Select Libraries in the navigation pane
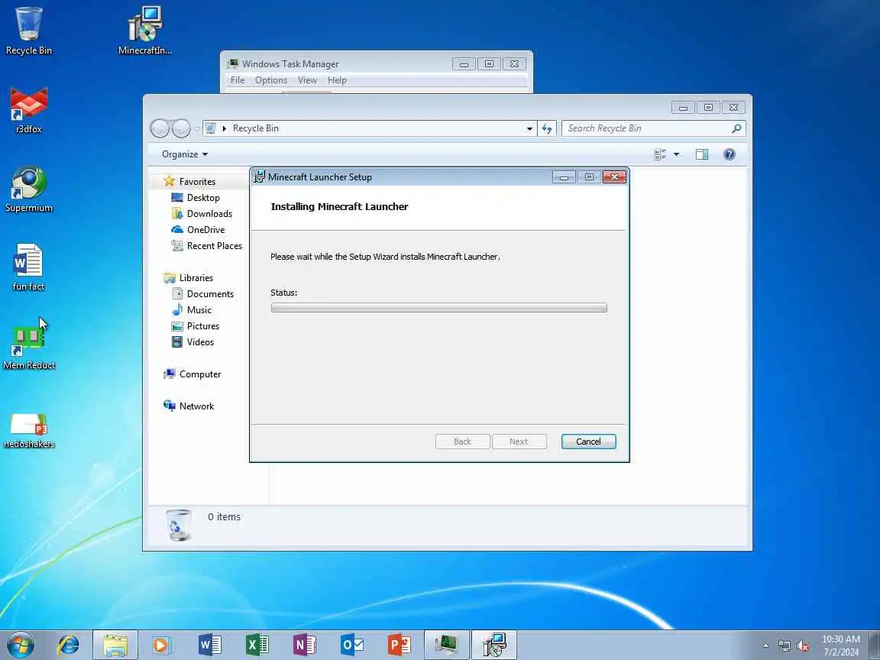 pos(188,278)
